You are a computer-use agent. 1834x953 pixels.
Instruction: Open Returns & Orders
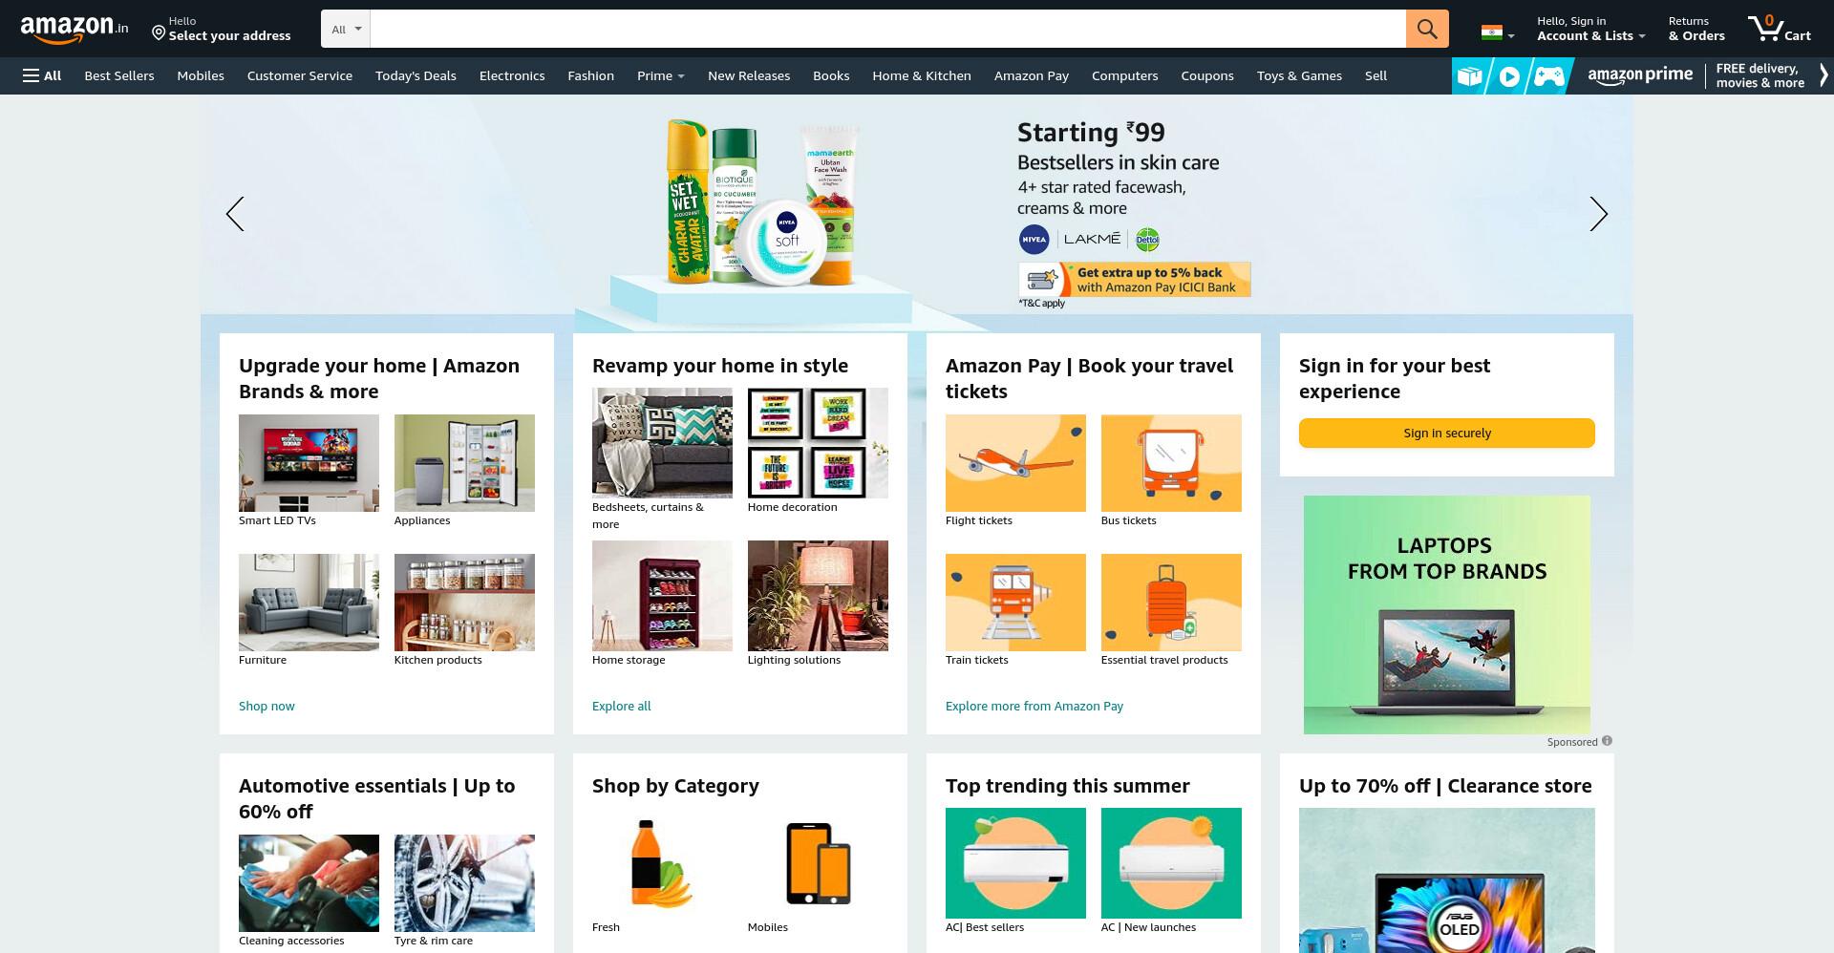(1696, 29)
